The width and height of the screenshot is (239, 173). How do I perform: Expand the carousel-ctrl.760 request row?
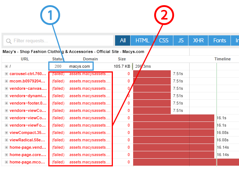click(6, 74)
